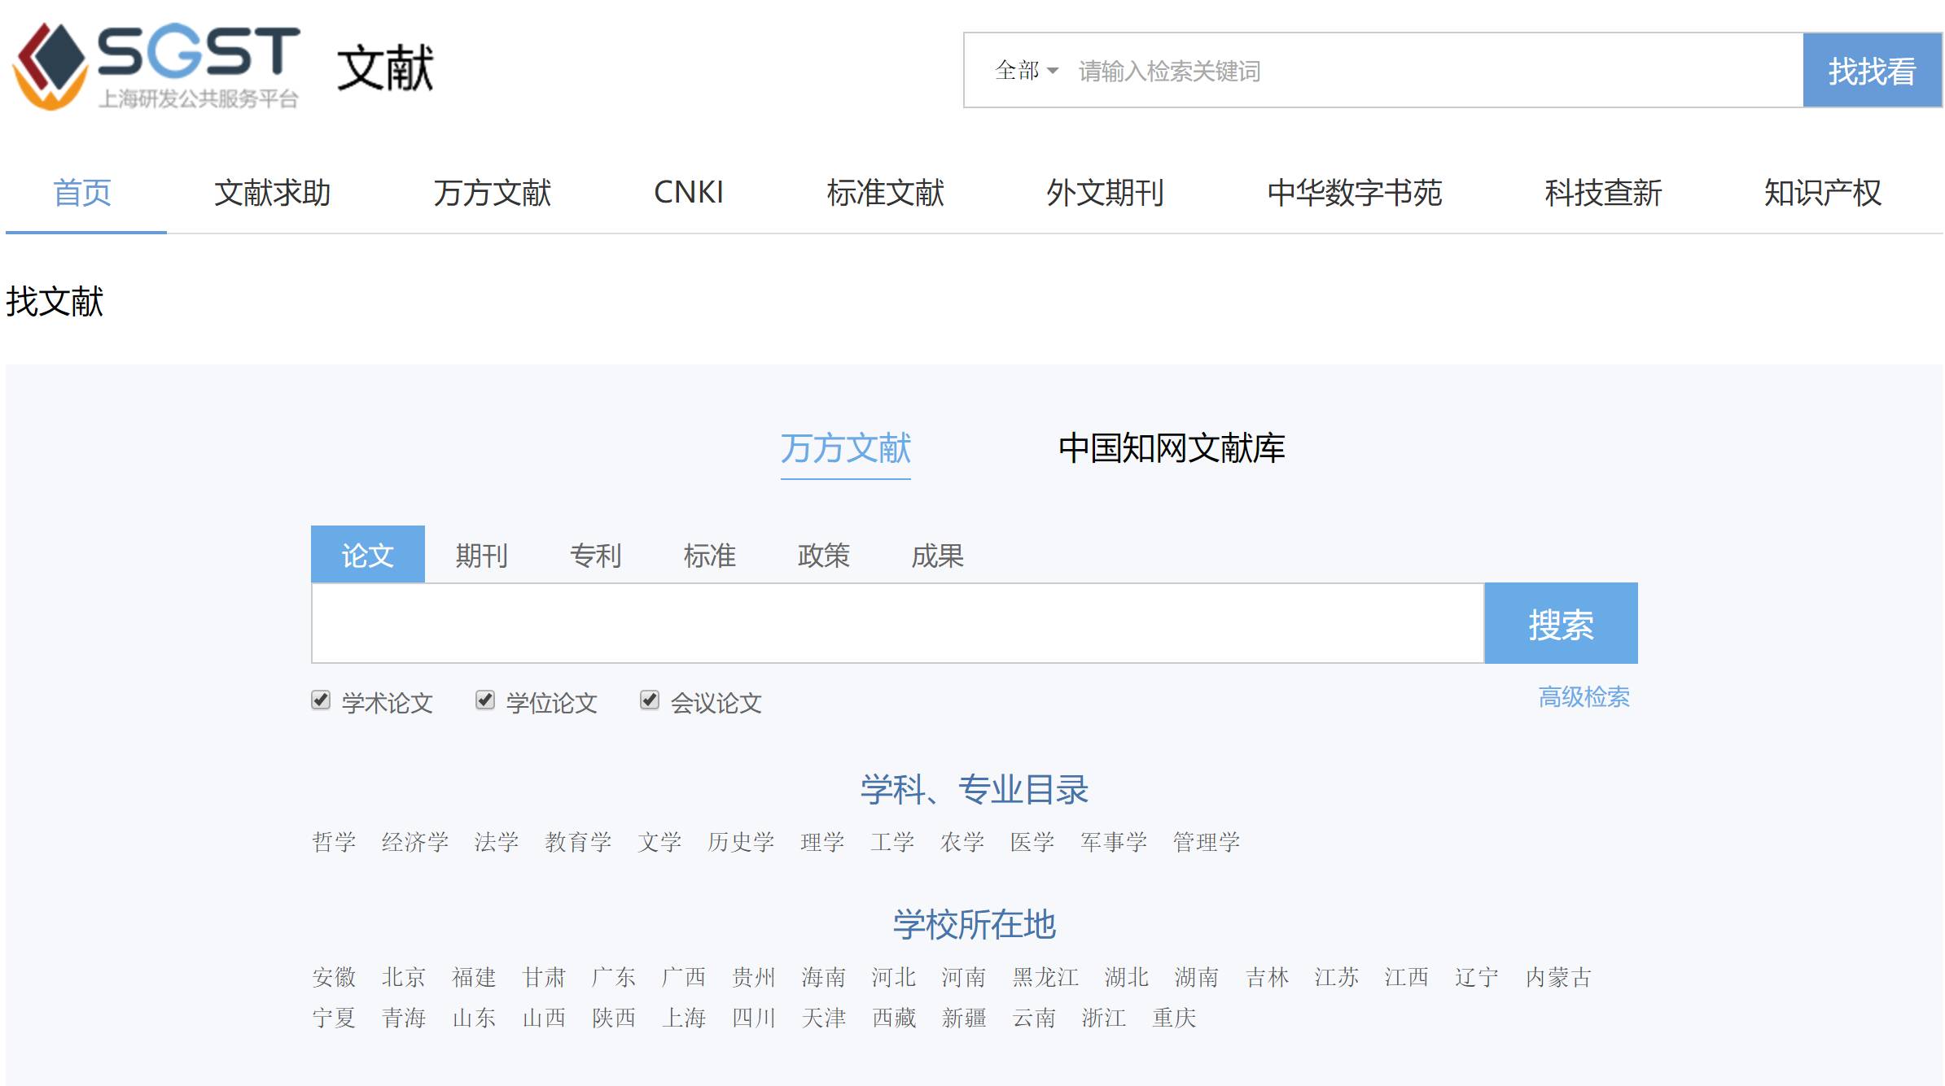The height and width of the screenshot is (1086, 1945).
Task: Open the 知识产权 navigation item
Action: point(1823,193)
